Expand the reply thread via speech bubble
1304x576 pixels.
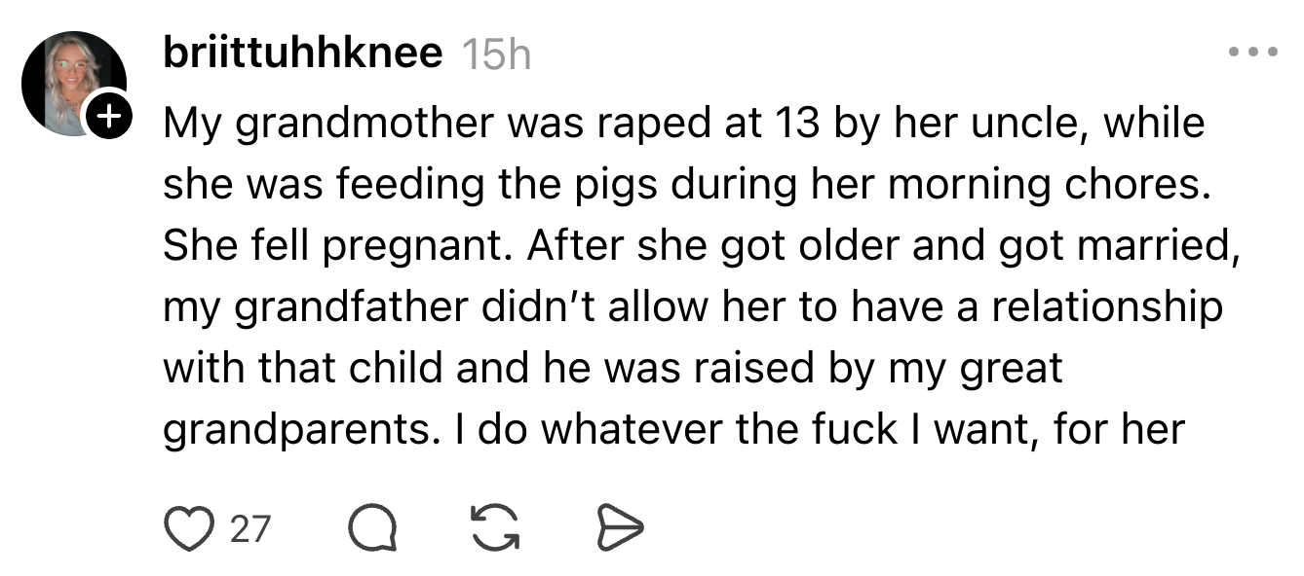pyautogui.click(x=372, y=528)
